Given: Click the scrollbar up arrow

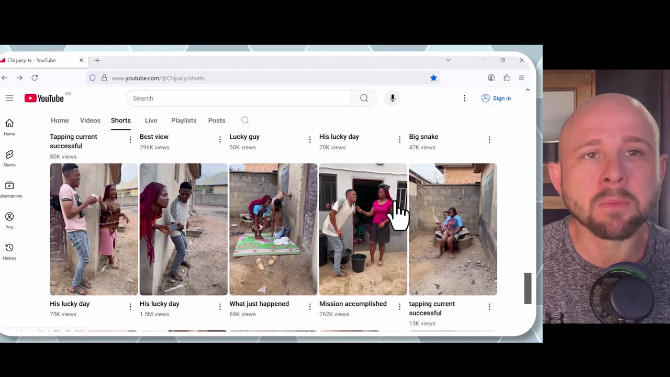Looking at the screenshot, I should [528, 90].
